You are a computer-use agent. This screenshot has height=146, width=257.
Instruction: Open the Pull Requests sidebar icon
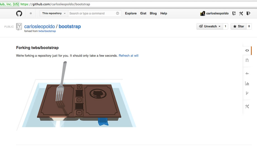point(247,60)
